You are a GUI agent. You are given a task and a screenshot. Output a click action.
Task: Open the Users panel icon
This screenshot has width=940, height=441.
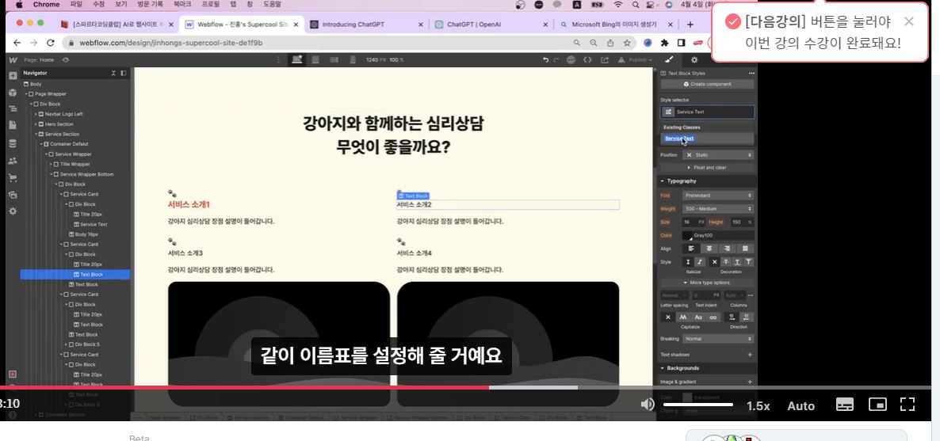(x=13, y=161)
